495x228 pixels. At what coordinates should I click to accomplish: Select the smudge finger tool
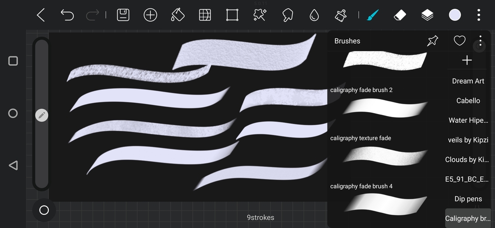point(287,15)
